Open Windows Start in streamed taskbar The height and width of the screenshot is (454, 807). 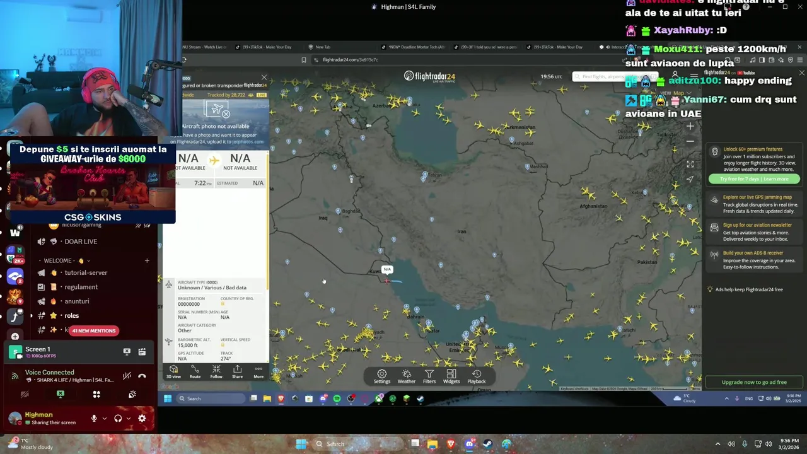point(168,399)
